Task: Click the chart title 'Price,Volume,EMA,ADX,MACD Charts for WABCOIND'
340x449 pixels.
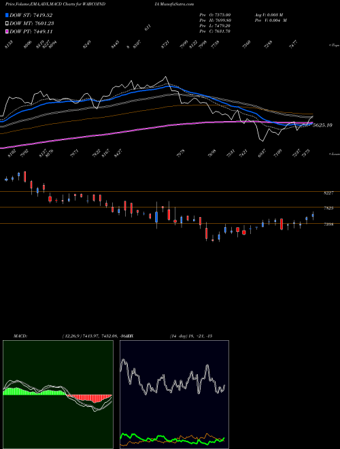Action: 55,4
